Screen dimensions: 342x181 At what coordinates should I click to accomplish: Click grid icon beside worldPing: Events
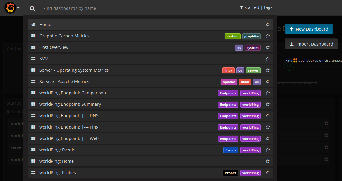click(33, 150)
